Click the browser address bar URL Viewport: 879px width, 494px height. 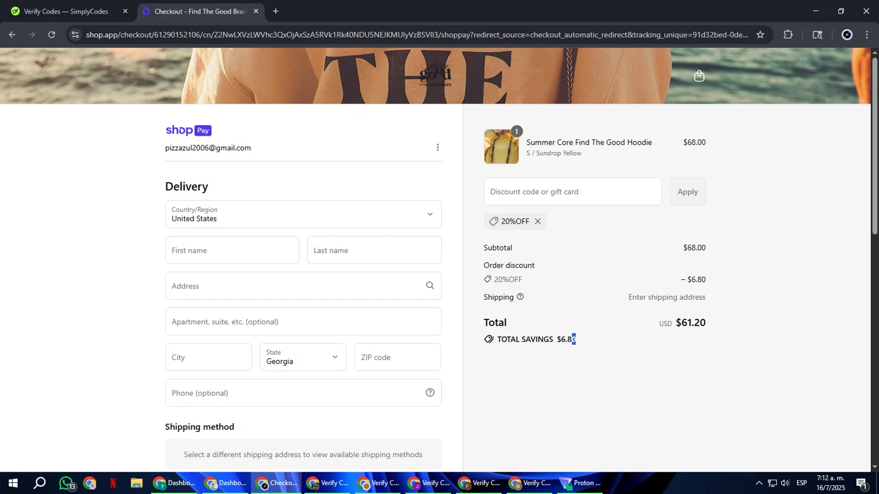point(417,35)
